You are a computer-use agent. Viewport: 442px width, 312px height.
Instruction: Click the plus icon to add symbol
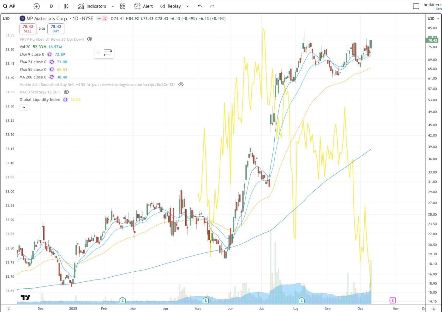pyautogui.click(x=37, y=6)
